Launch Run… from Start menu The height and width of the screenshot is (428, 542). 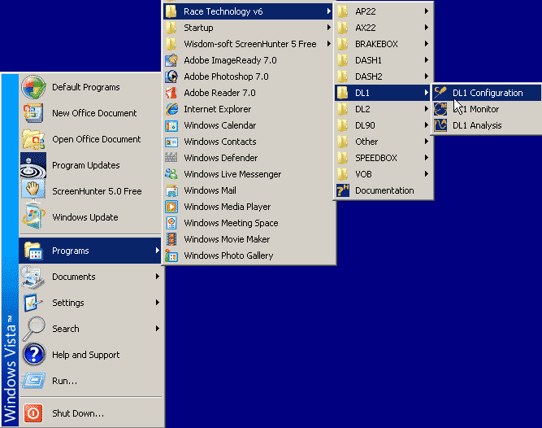click(x=64, y=381)
